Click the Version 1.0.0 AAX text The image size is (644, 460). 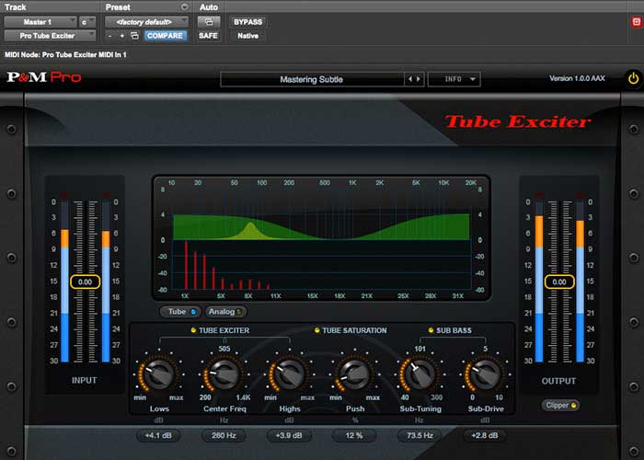click(577, 78)
